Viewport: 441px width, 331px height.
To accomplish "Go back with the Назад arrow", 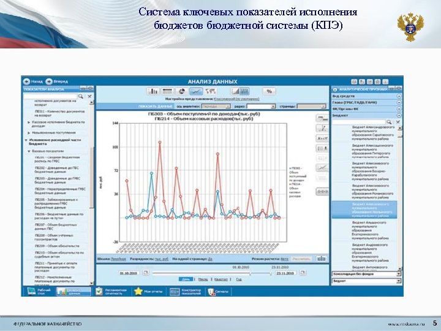I will click(x=27, y=82).
